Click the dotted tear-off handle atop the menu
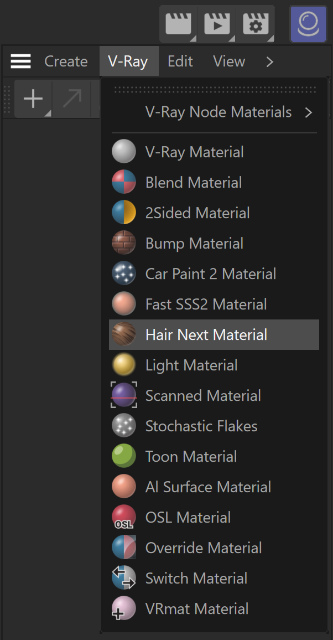 tap(215, 89)
